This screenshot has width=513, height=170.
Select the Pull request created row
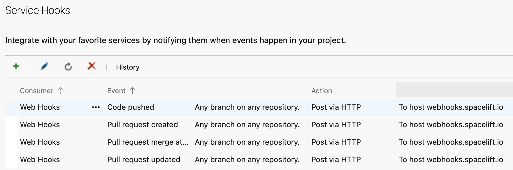(143, 125)
